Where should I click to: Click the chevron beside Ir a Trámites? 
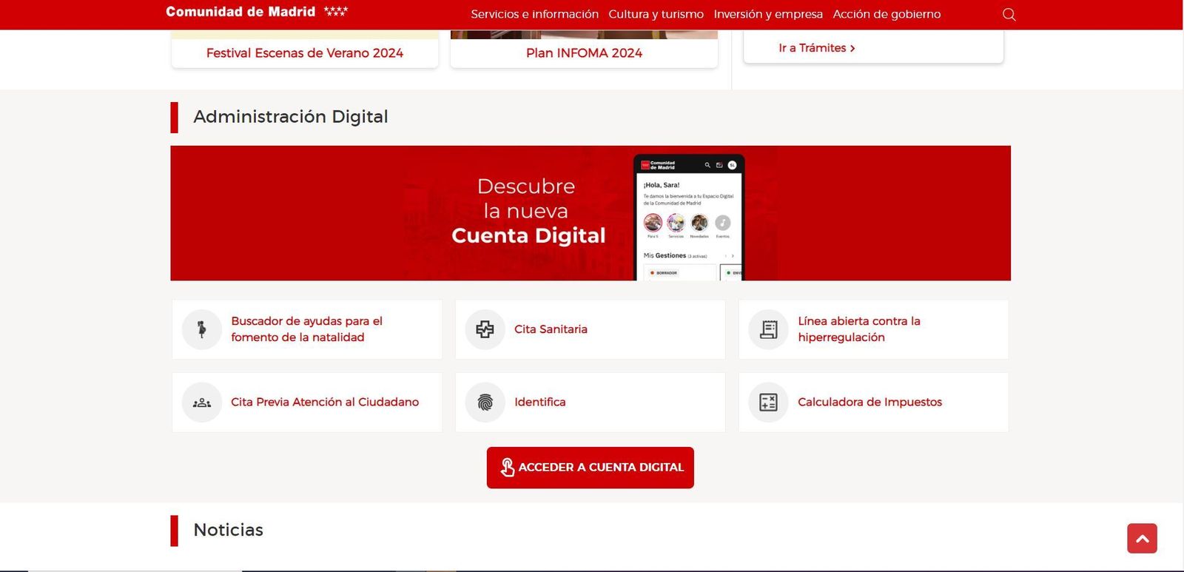pos(852,48)
